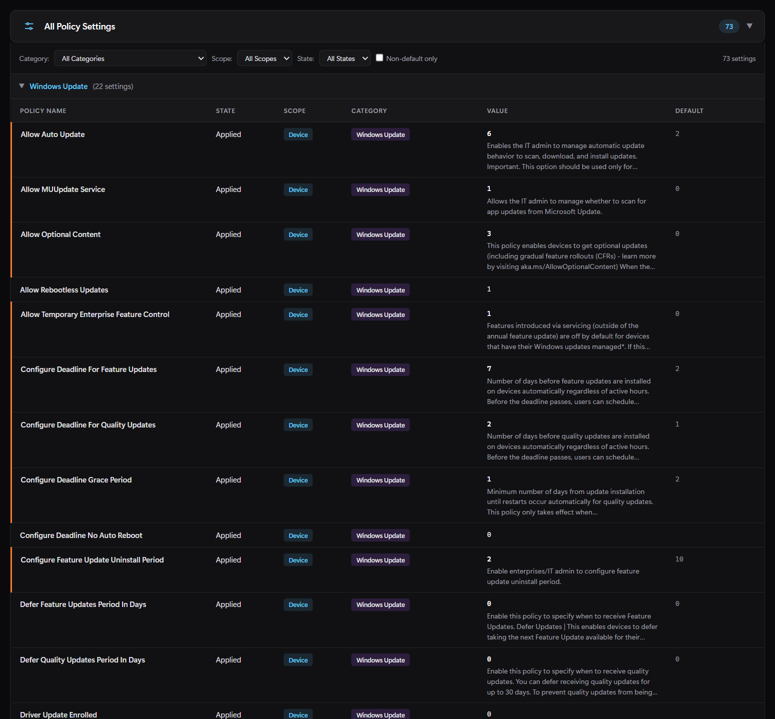Collapse the All Policy Settings panel arrow
This screenshot has width=775, height=719.
point(749,26)
